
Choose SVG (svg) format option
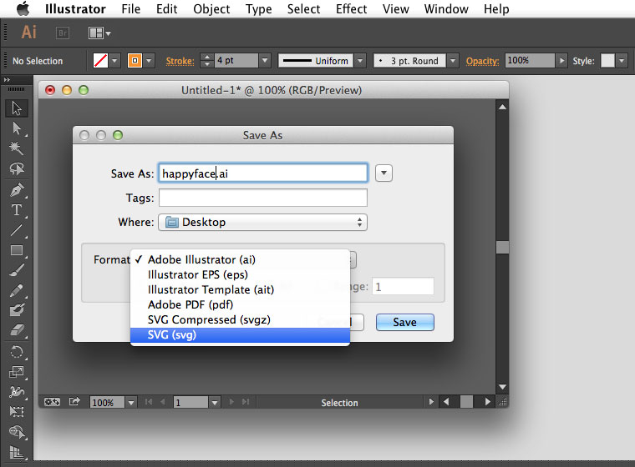pos(240,334)
